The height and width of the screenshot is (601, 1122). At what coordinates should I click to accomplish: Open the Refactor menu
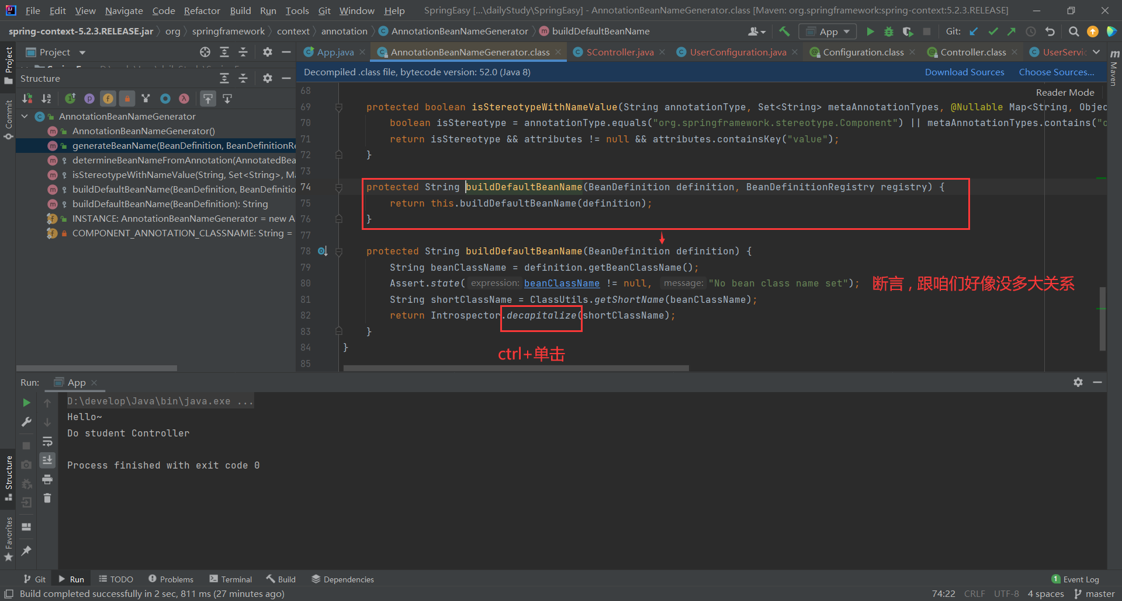[x=202, y=11]
